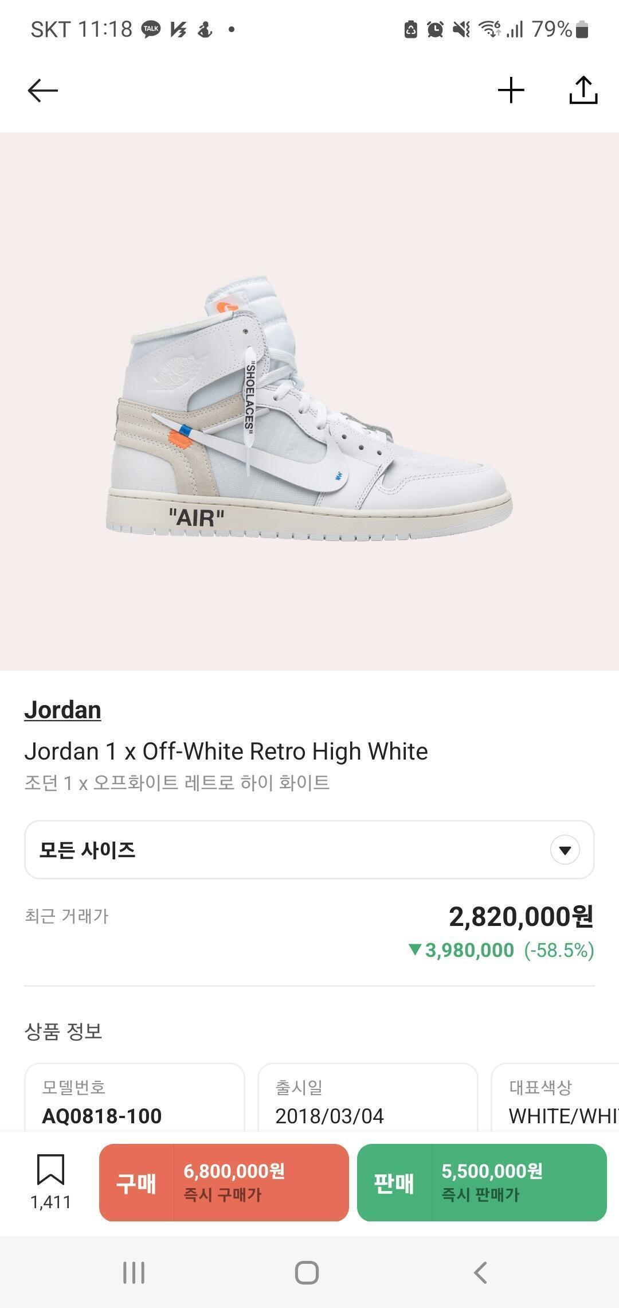
Task: Tap the model number AQ0818-100 card
Action: pyautogui.click(x=135, y=1101)
